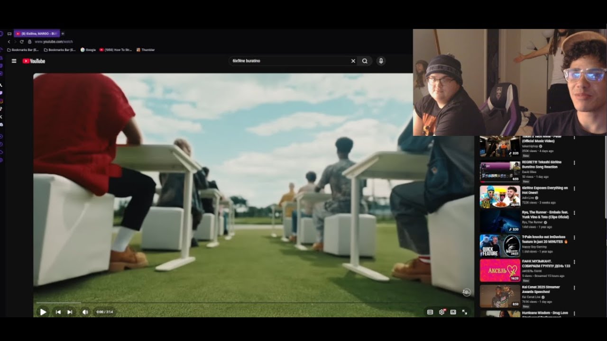The width and height of the screenshot is (607, 341).
Task: Switch to theater mode
Action: coord(453,312)
